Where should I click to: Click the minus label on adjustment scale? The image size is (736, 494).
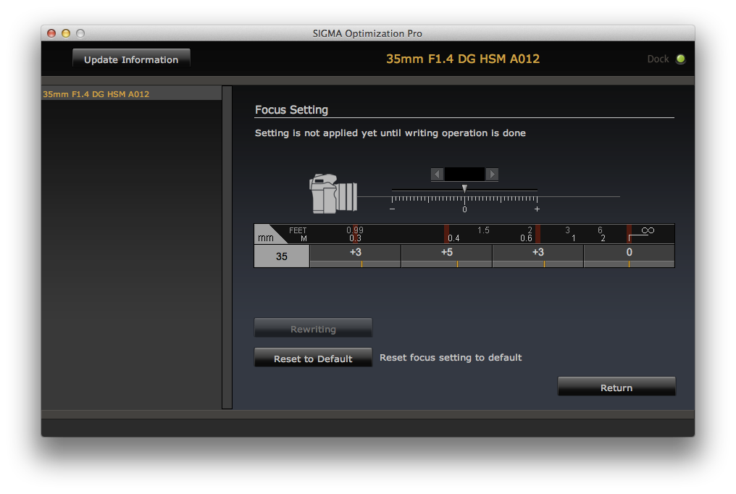[393, 209]
